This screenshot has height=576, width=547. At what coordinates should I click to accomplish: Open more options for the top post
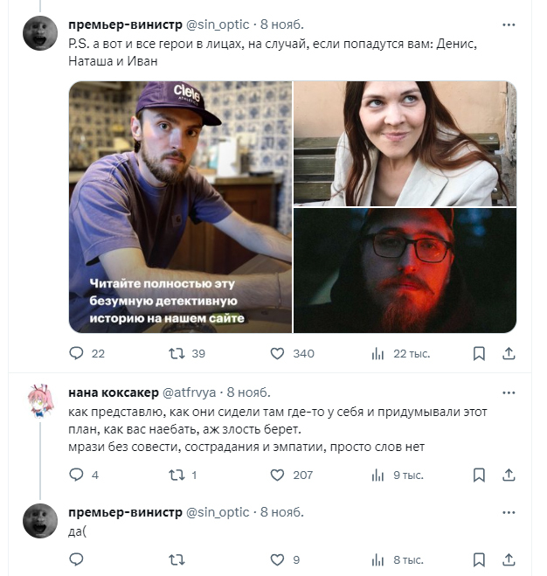click(x=509, y=24)
